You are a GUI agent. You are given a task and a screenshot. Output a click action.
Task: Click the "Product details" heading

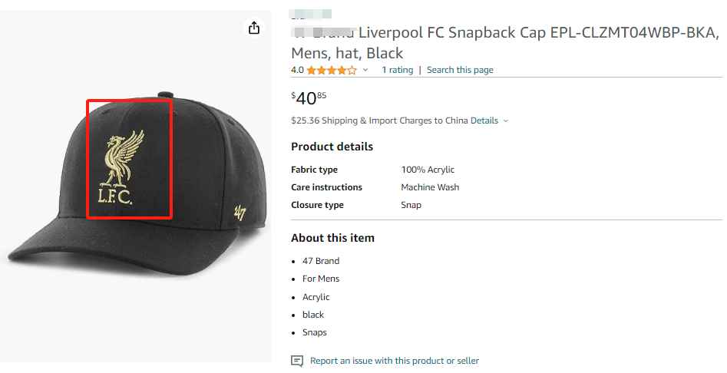[x=332, y=147]
